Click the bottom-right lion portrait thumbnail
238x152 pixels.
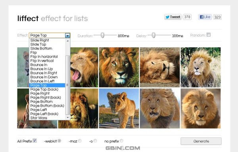tap(200, 109)
